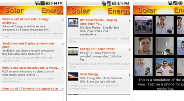The height and width of the screenshot is (101, 184).
Task: Open the gallery photo of rooftop solar panels
Action: point(143,25)
